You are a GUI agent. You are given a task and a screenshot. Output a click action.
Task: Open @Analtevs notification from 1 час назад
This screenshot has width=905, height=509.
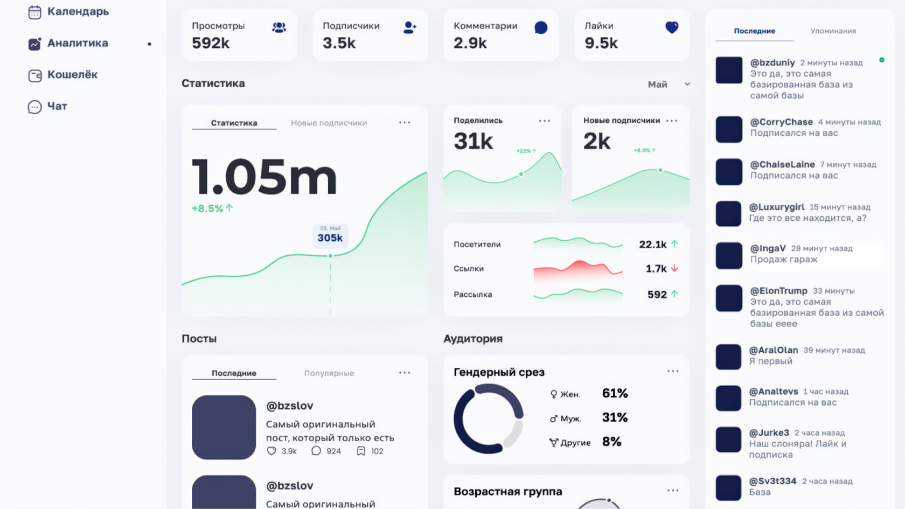(800, 397)
